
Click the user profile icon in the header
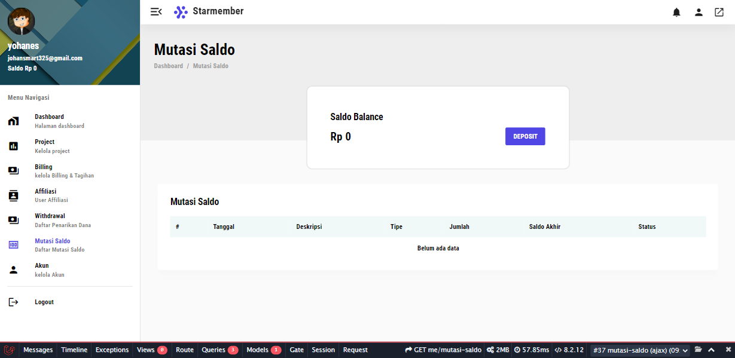click(x=698, y=12)
